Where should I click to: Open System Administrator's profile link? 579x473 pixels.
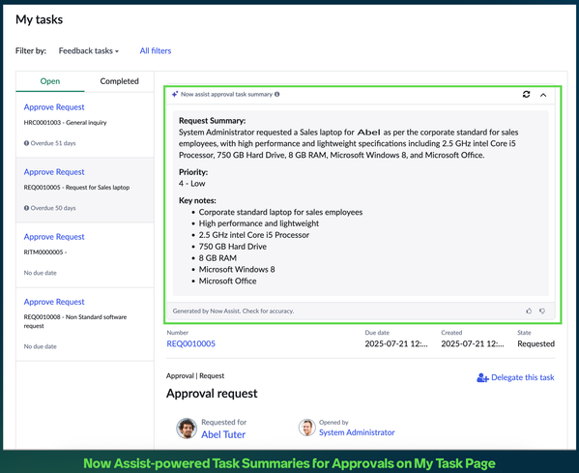[357, 432]
